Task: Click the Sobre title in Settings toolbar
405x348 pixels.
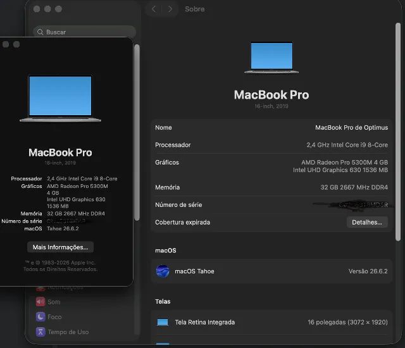Action: pos(195,9)
